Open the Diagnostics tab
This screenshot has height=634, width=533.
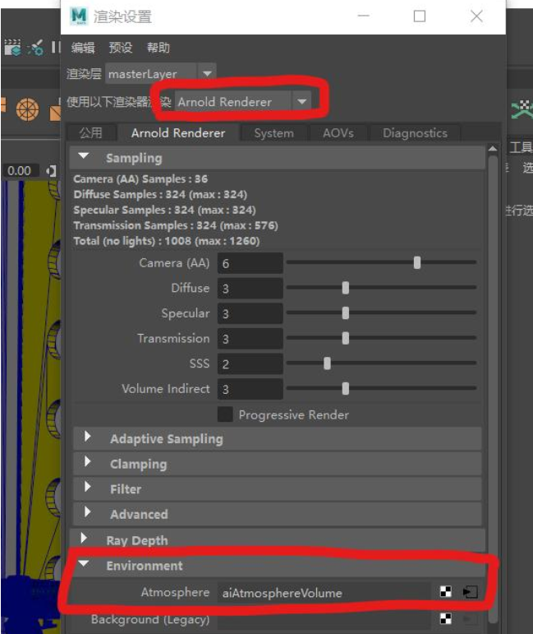click(415, 133)
